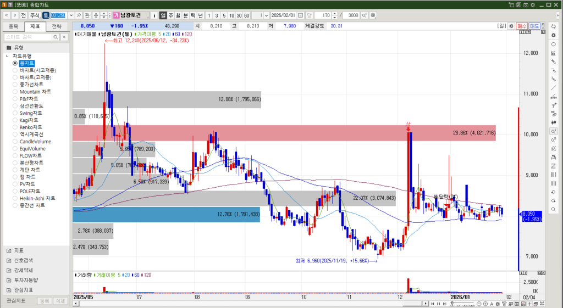Click the blue 매도 sell button
The image size is (563, 308).
tap(534, 26)
